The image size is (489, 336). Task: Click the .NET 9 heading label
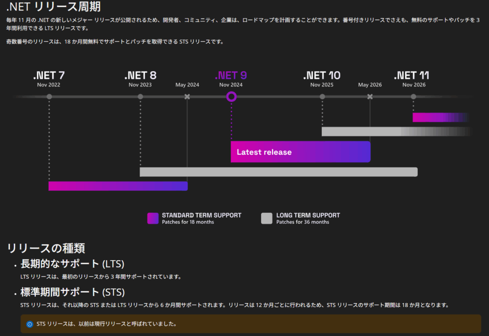231,75
